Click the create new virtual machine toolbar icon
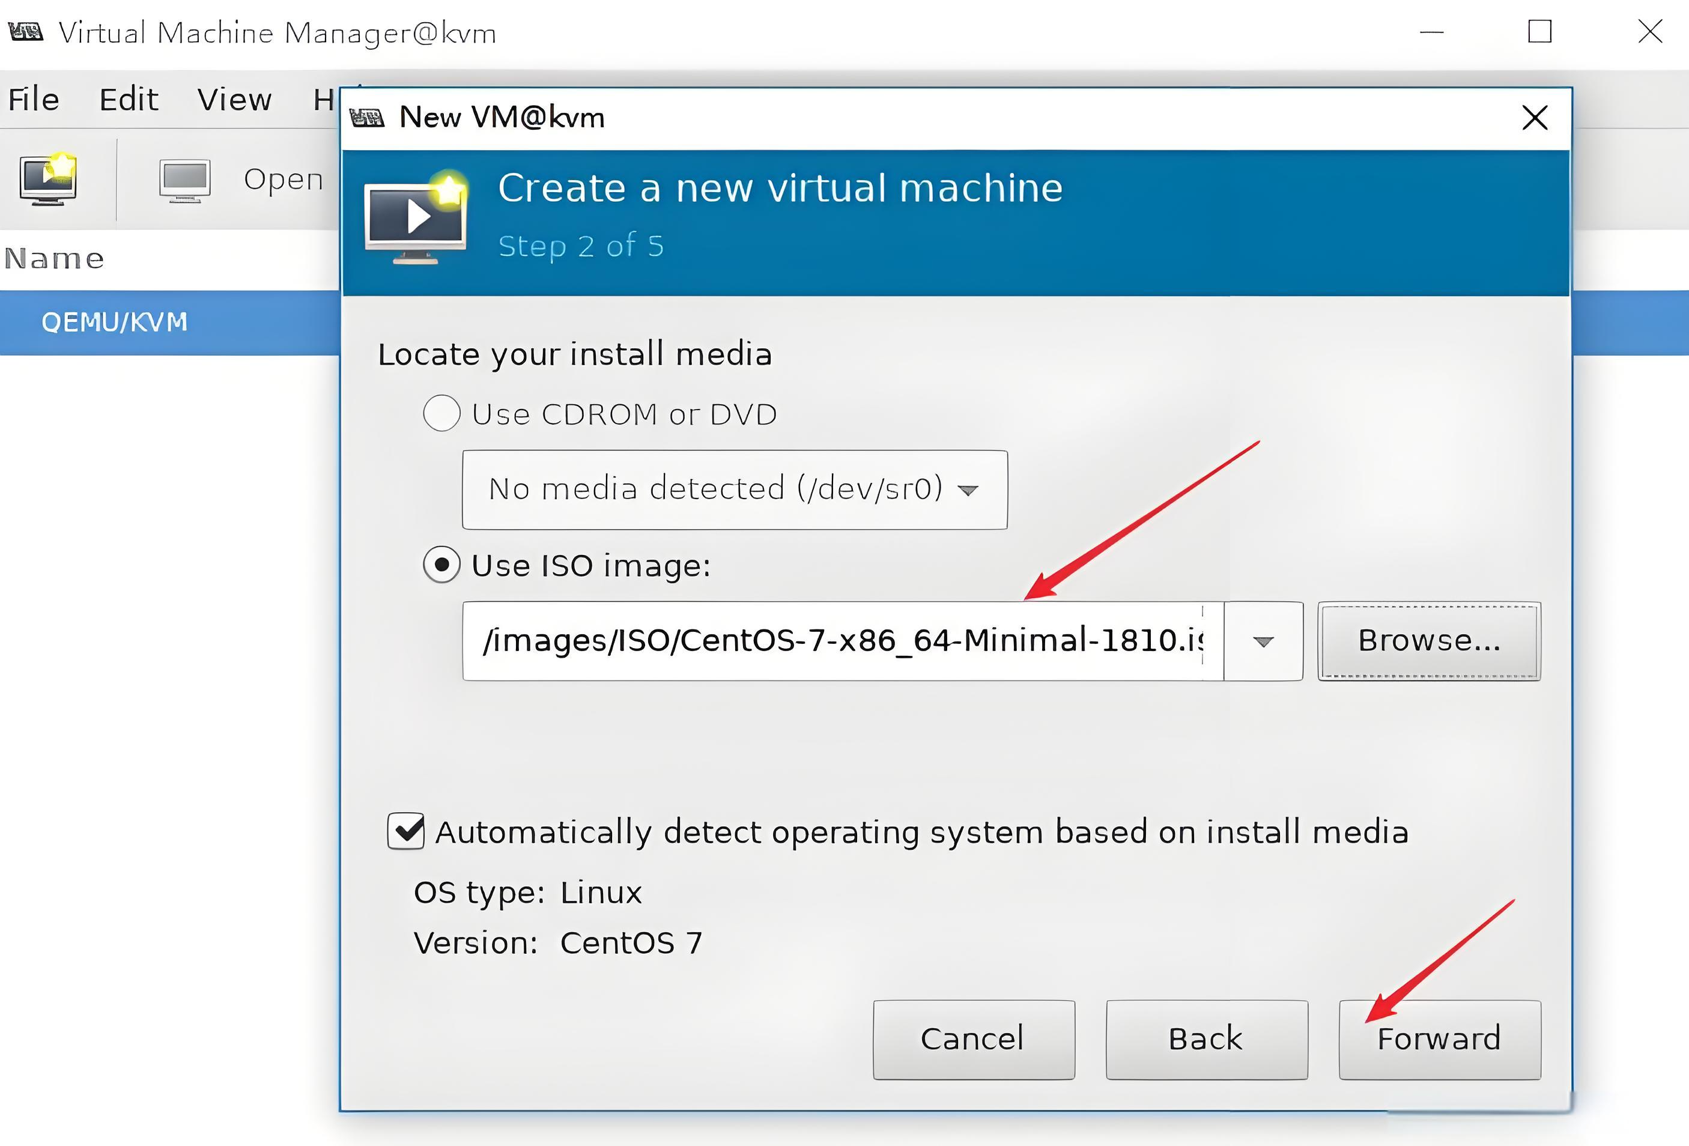The height and width of the screenshot is (1146, 1689). (48, 180)
